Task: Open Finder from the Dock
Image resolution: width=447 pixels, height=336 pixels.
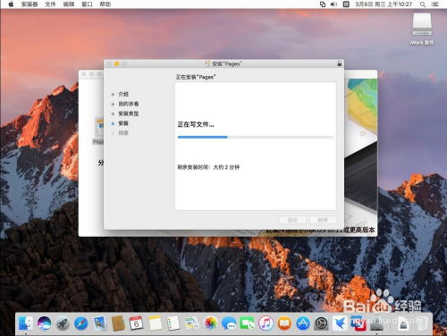Action: (x=26, y=323)
